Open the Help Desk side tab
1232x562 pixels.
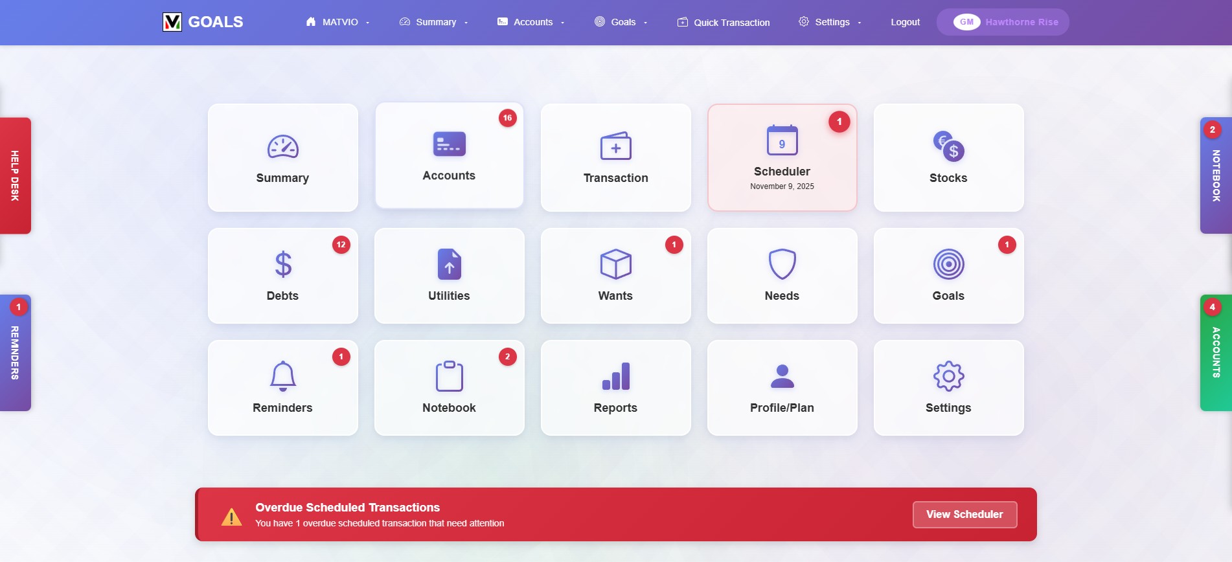click(15, 175)
